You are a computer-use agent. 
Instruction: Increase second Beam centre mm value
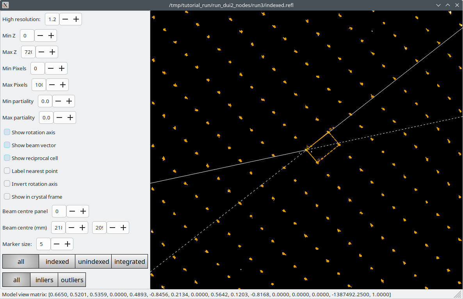pyautogui.click(x=123, y=228)
